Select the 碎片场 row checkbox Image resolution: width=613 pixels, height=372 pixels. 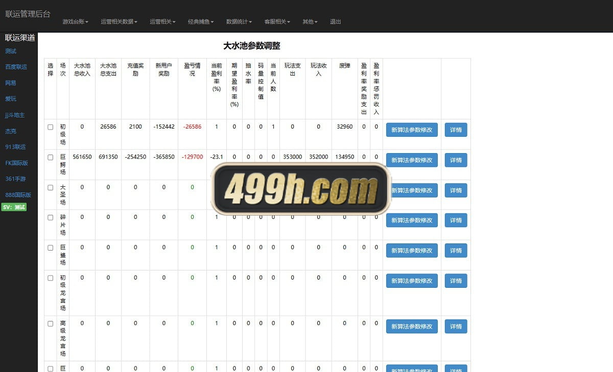pos(51,217)
